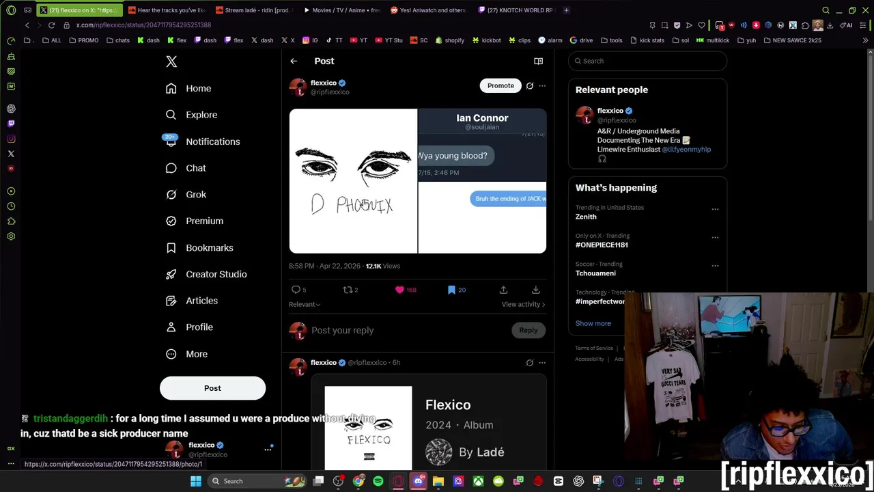Open Instagram icon in Opera sidebar
This screenshot has height=492, width=874.
click(x=11, y=139)
